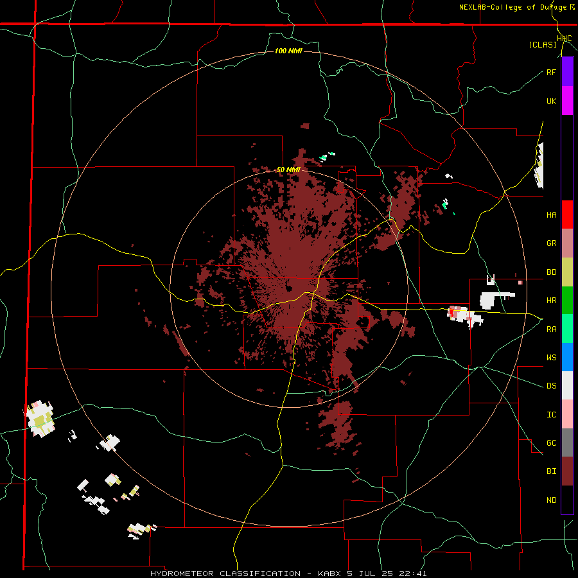Click the BD legend label
578x578 pixels.
(551, 272)
